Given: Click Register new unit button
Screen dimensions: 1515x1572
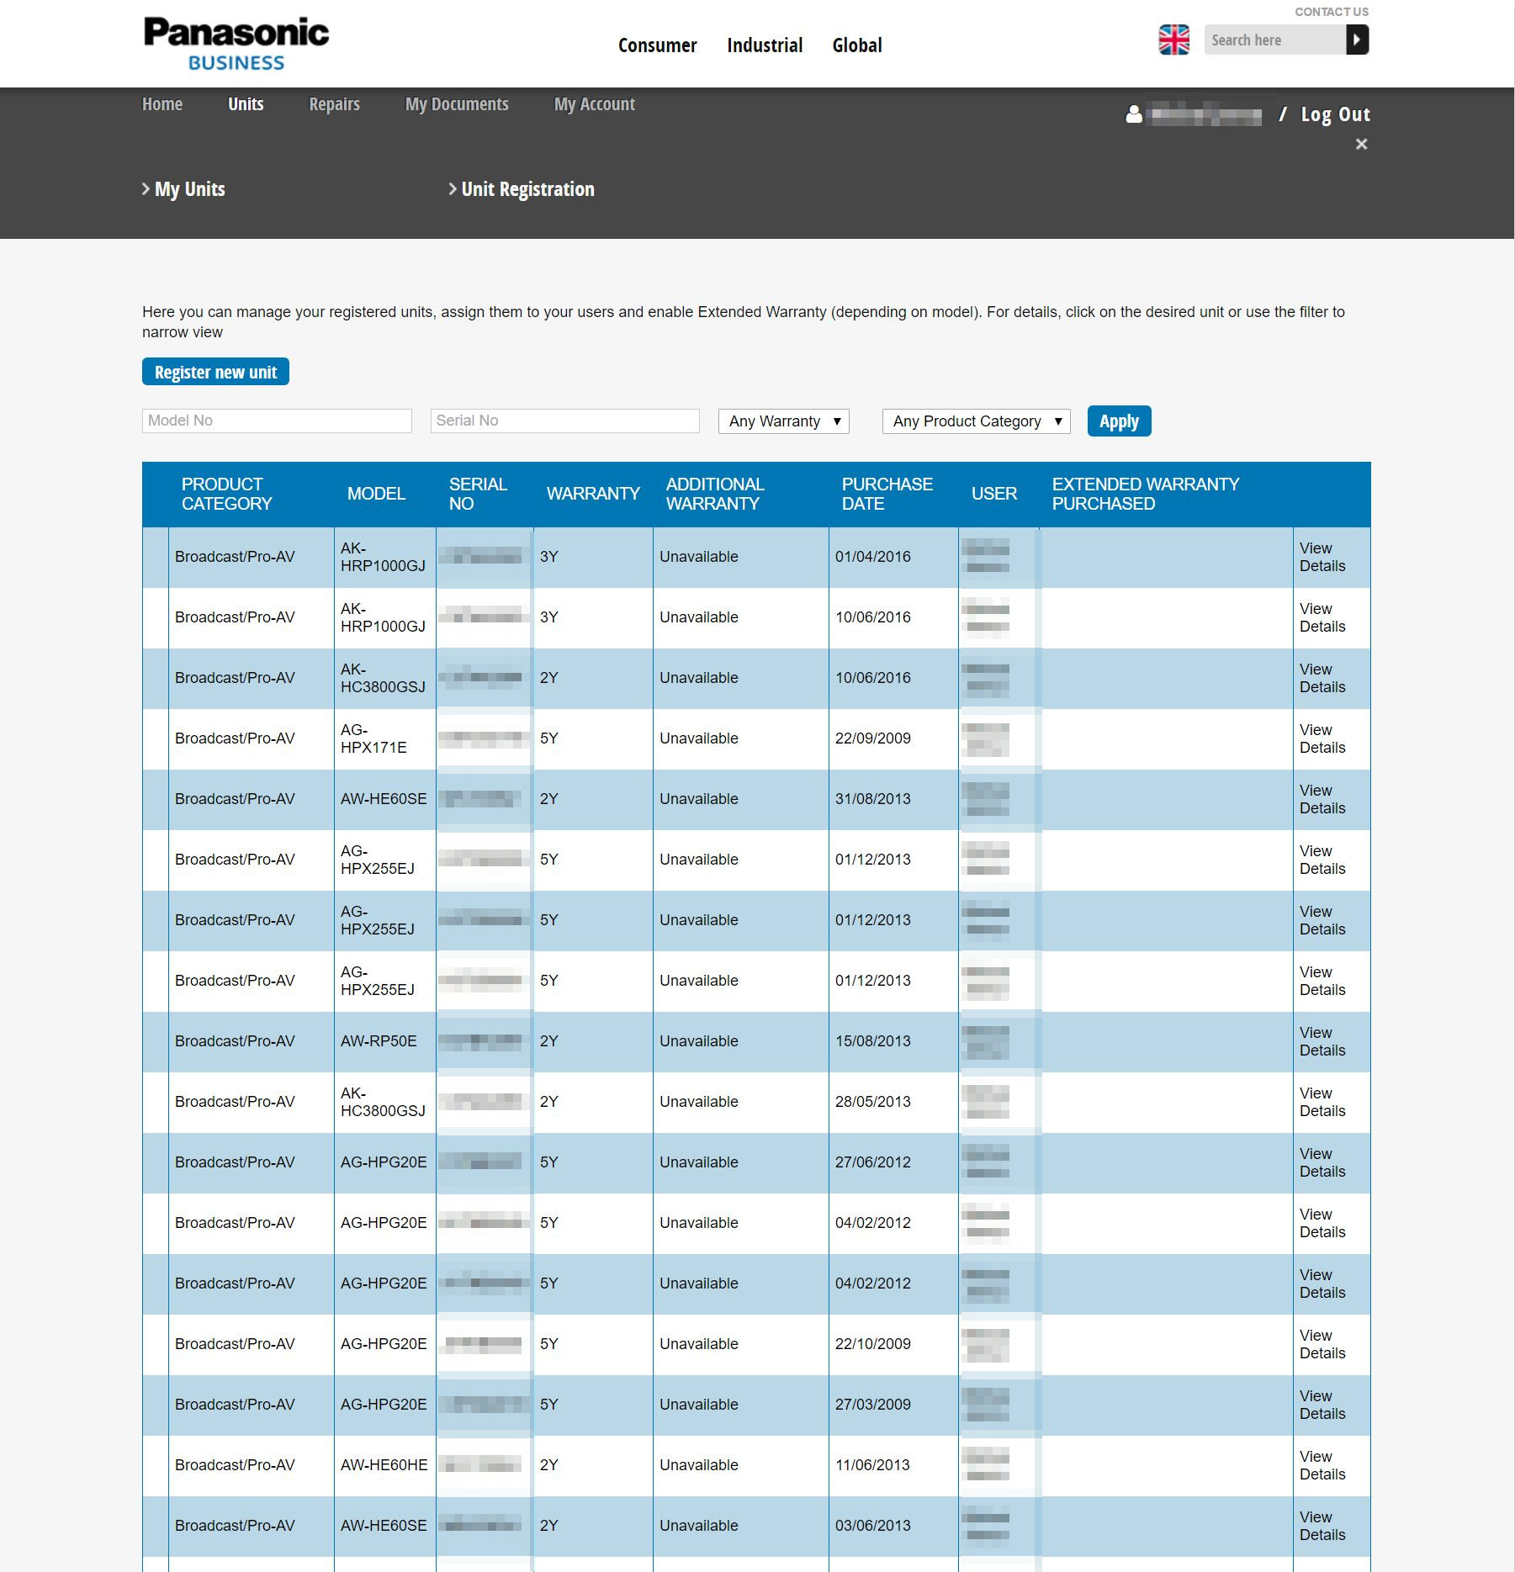Looking at the screenshot, I should click(215, 372).
